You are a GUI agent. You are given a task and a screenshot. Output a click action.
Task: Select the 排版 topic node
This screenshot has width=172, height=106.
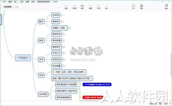(41, 40)
